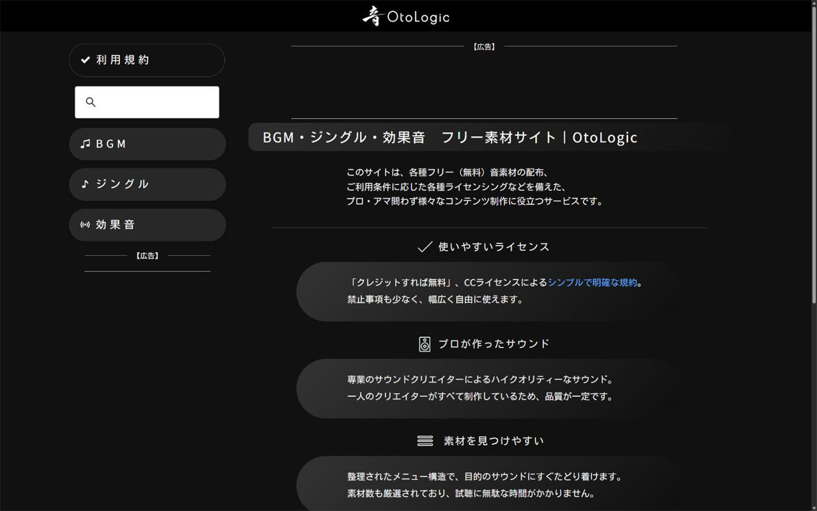Viewport: 817px width, 511px height.
Task: Open the ジングル category
Action: (x=147, y=185)
